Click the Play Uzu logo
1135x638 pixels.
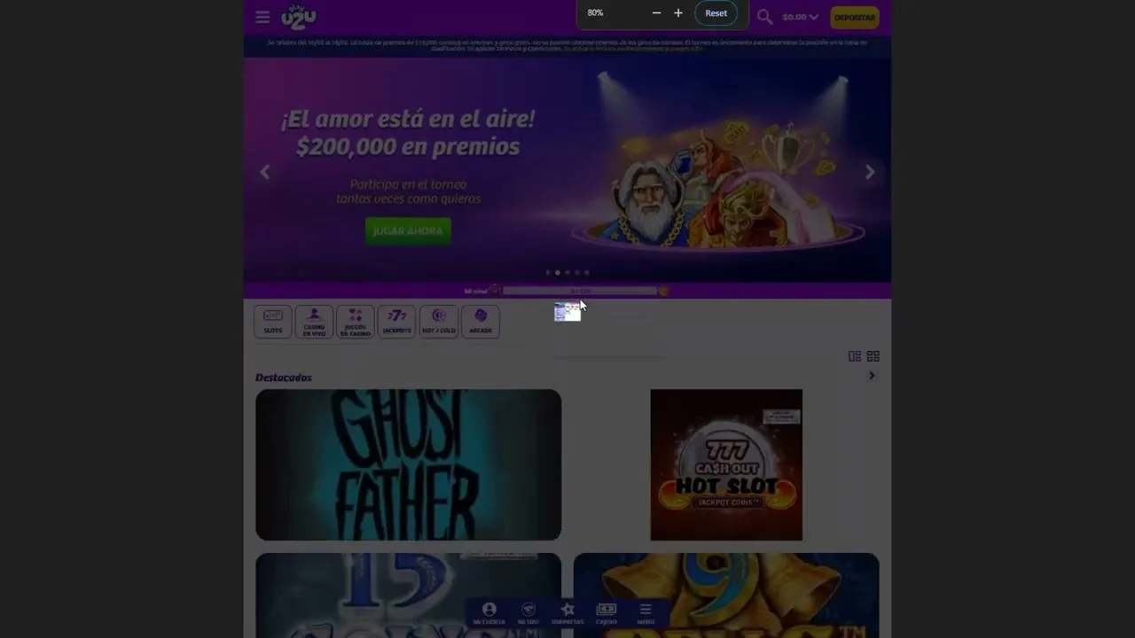click(298, 17)
